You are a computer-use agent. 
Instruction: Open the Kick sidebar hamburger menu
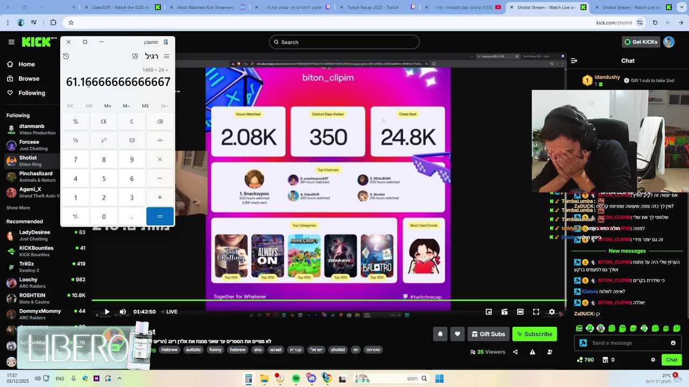click(11, 42)
